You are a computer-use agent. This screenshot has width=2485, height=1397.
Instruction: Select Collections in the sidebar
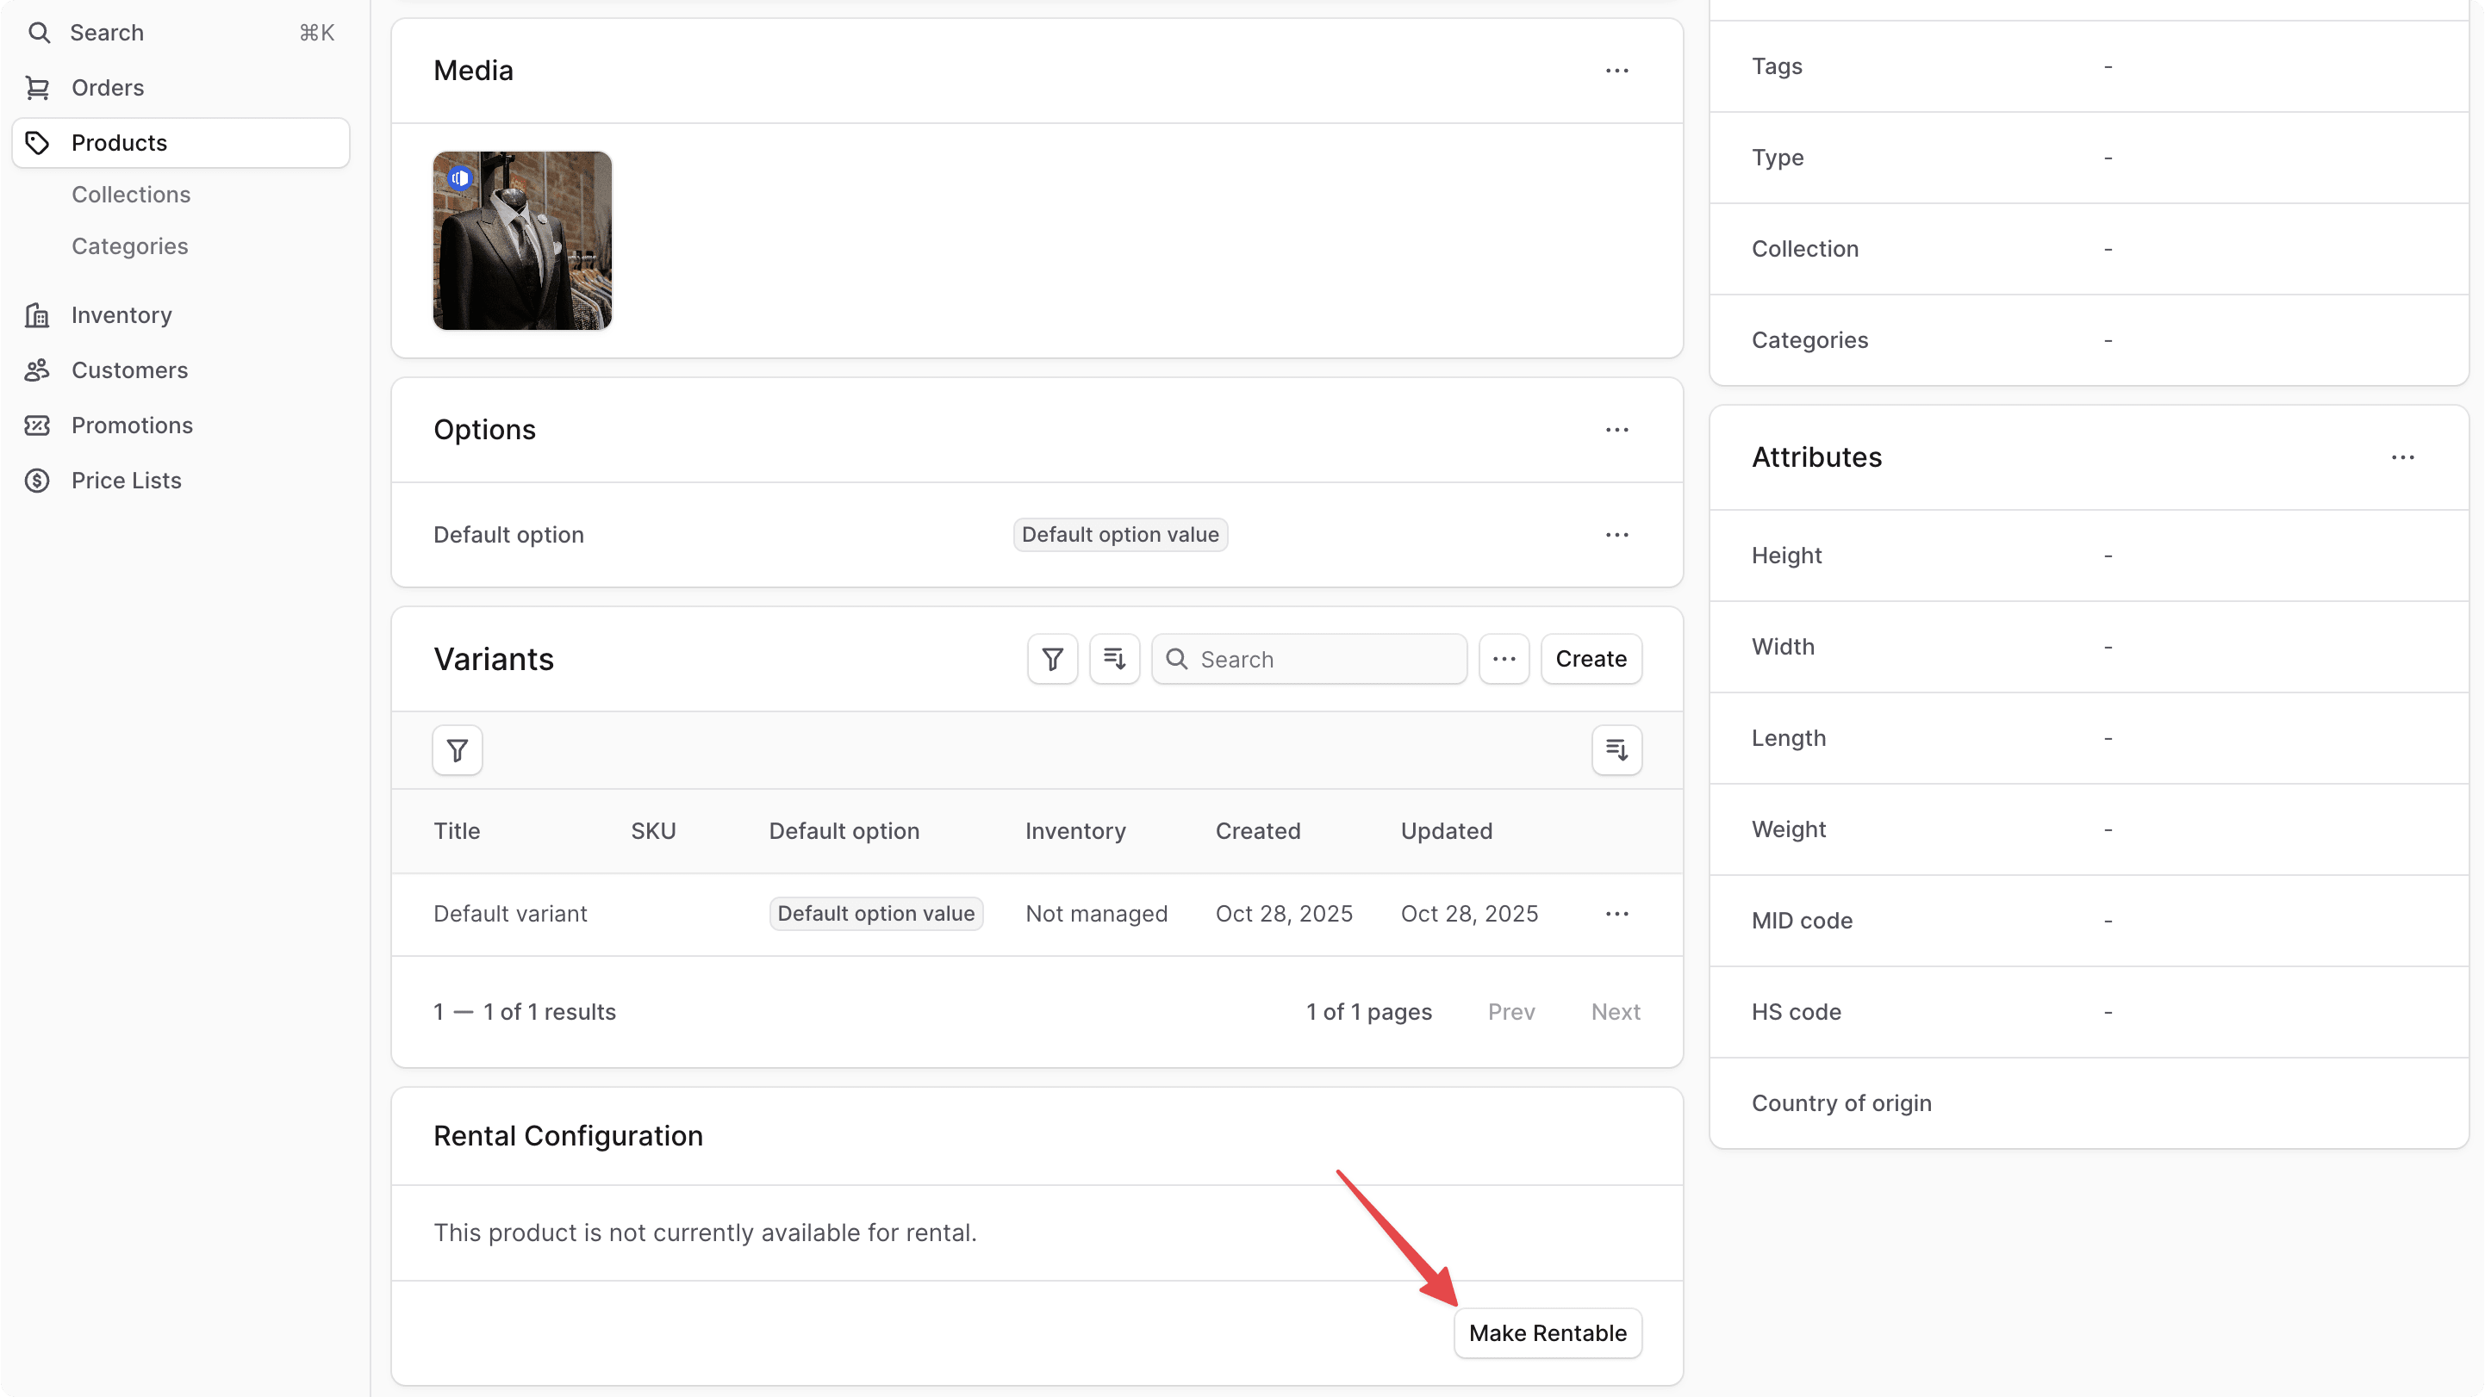(131, 194)
